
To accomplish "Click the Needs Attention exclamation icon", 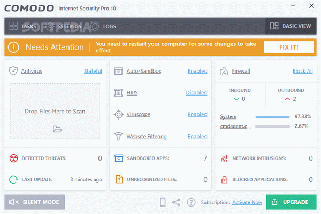I will point(13,47).
